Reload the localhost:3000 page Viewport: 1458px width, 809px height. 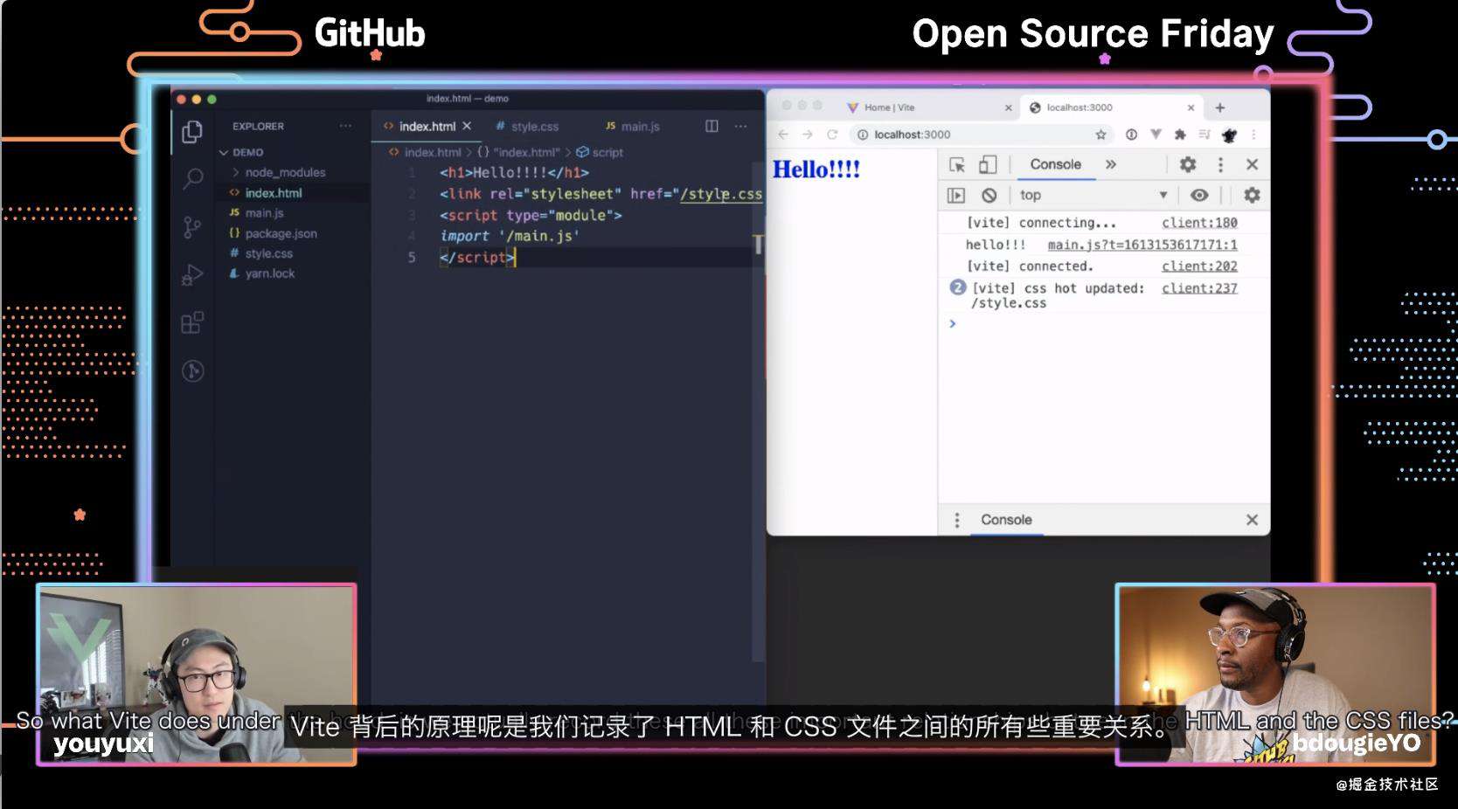[x=832, y=135]
